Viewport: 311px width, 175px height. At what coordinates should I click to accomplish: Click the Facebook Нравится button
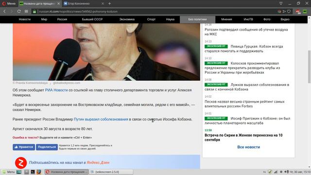24,147
